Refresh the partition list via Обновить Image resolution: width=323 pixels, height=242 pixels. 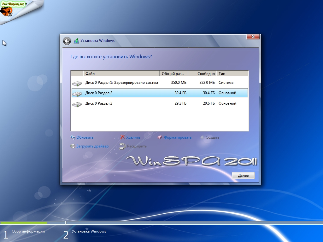tap(85, 137)
